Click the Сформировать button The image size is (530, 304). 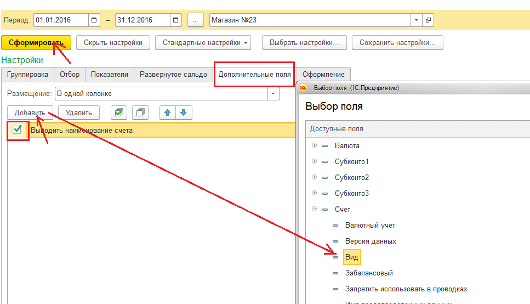pos(36,42)
